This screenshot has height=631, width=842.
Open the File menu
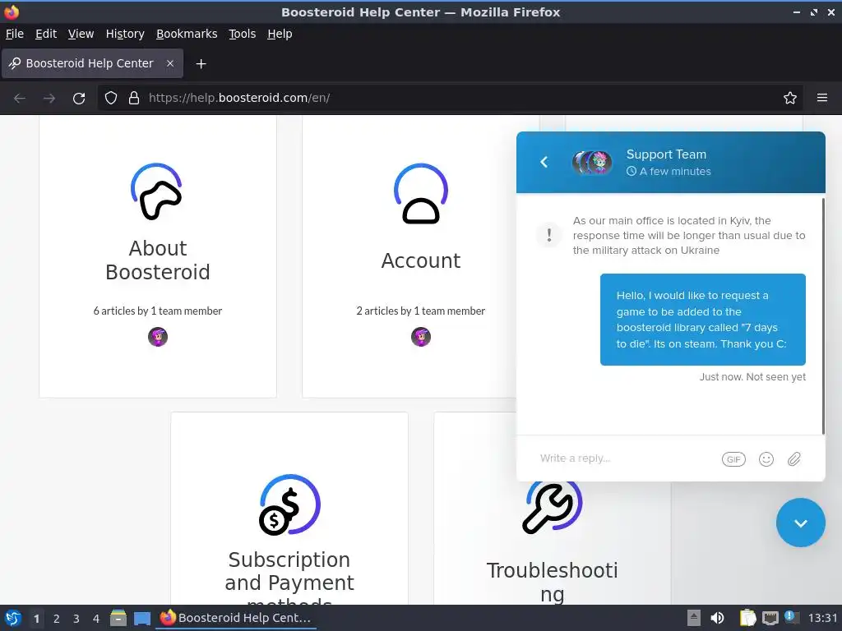click(x=15, y=34)
